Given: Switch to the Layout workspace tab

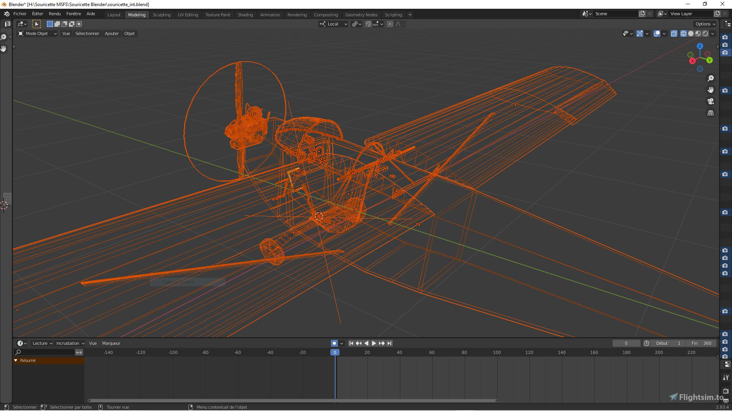Looking at the screenshot, I should coord(114,15).
